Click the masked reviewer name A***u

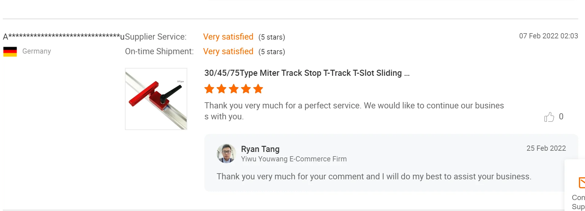click(x=64, y=37)
